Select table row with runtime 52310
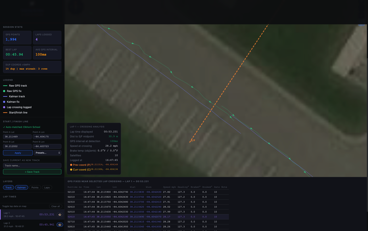Viewport: 368px width, 231px height. [x=148, y=202]
